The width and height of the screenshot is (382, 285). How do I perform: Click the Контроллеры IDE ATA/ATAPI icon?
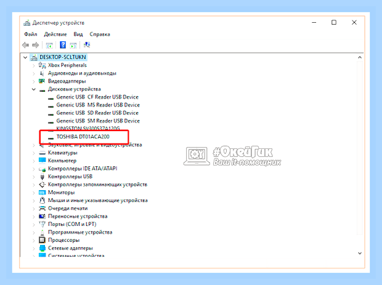pos(42,169)
